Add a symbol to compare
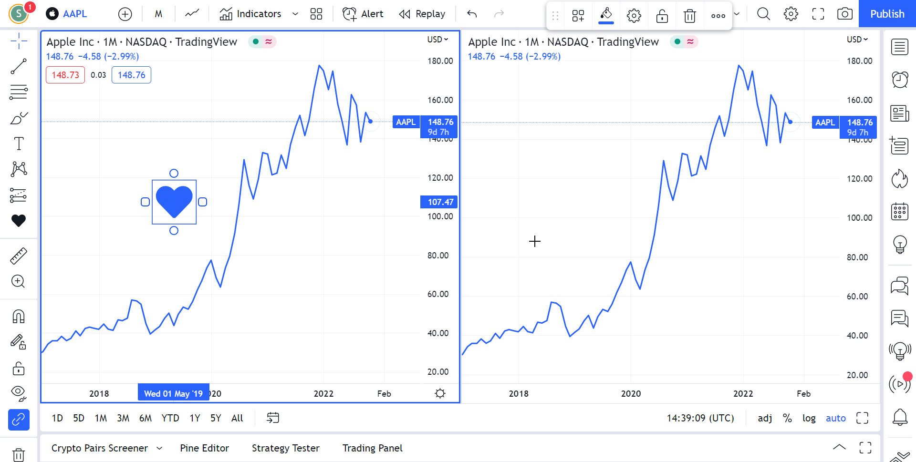Image resolution: width=916 pixels, height=462 pixels. click(125, 14)
